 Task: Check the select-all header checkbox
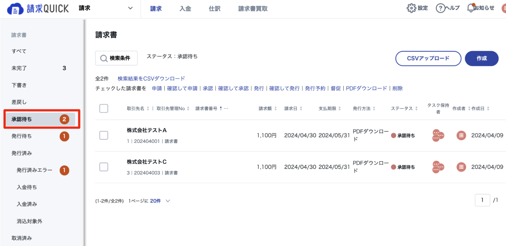104,108
